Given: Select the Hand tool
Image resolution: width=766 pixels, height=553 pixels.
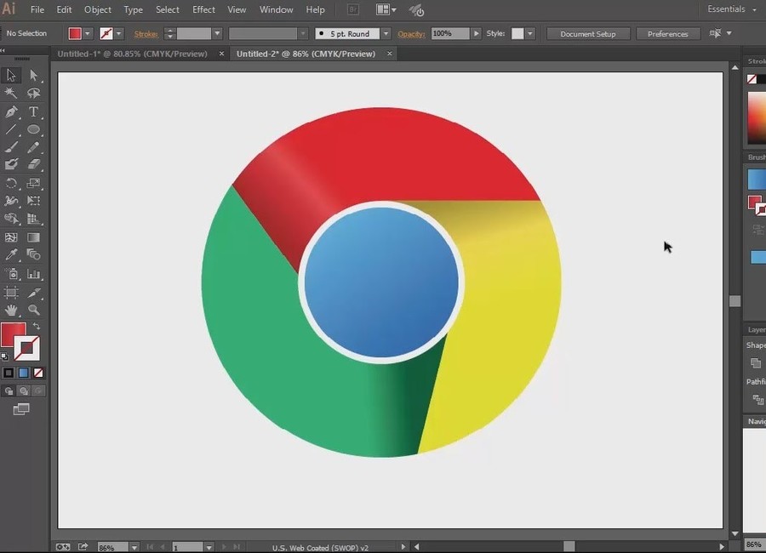Looking at the screenshot, I should click(11, 310).
